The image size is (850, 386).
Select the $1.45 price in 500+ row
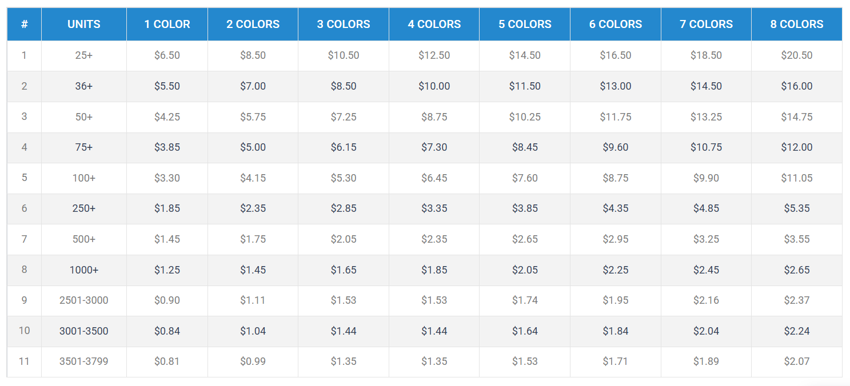[x=167, y=239]
